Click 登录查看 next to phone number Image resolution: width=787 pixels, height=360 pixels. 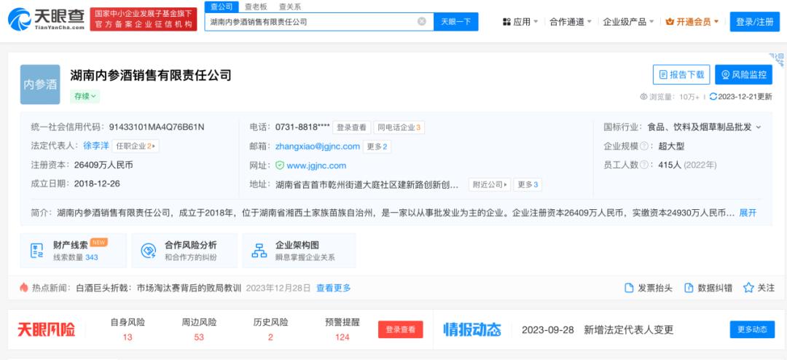click(351, 128)
